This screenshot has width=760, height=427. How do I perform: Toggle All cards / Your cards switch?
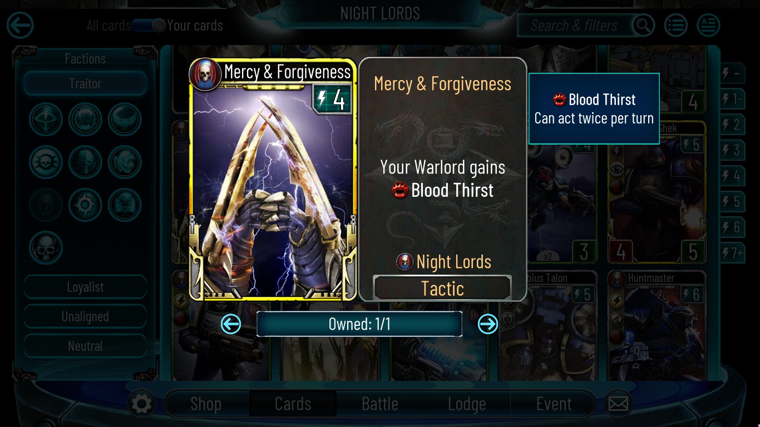149,26
